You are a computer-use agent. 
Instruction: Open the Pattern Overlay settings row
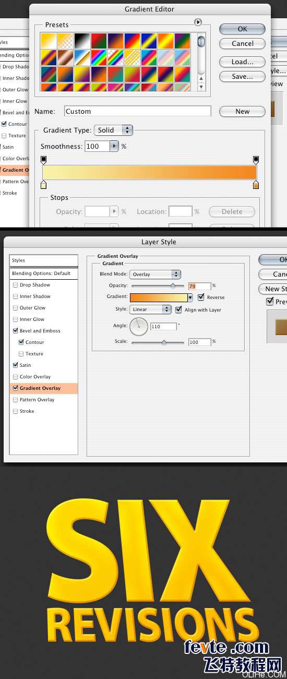pyautogui.click(x=44, y=400)
